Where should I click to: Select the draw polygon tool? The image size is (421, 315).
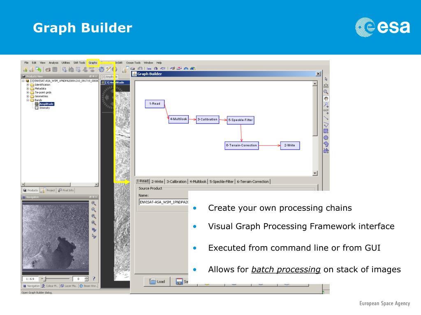[x=326, y=144]
